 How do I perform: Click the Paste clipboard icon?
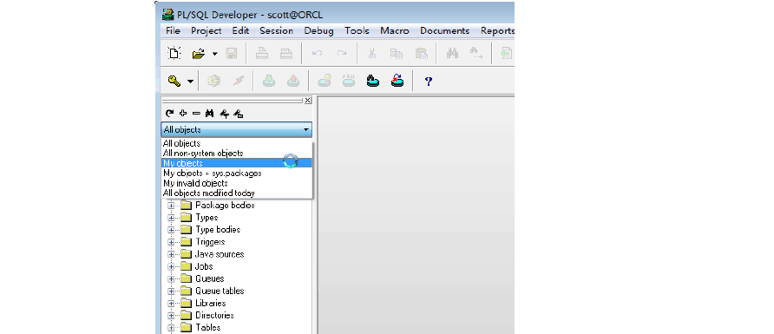(x=421, y=53)
